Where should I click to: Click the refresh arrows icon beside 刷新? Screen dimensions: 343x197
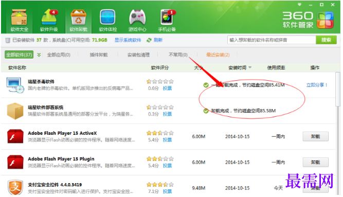[149, 40]
